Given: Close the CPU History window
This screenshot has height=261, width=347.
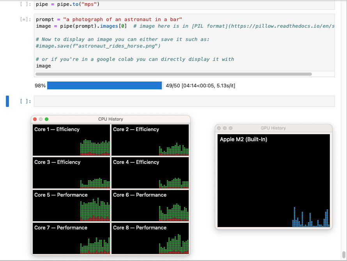Looking at the screenshot, I should click(35, 119).
